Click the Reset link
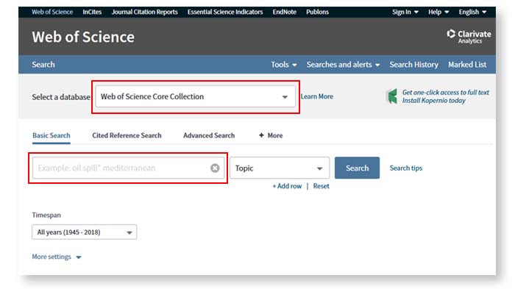The height and width of the screenshot is (289, 515). pyautogui.click(x=321, y=186)
